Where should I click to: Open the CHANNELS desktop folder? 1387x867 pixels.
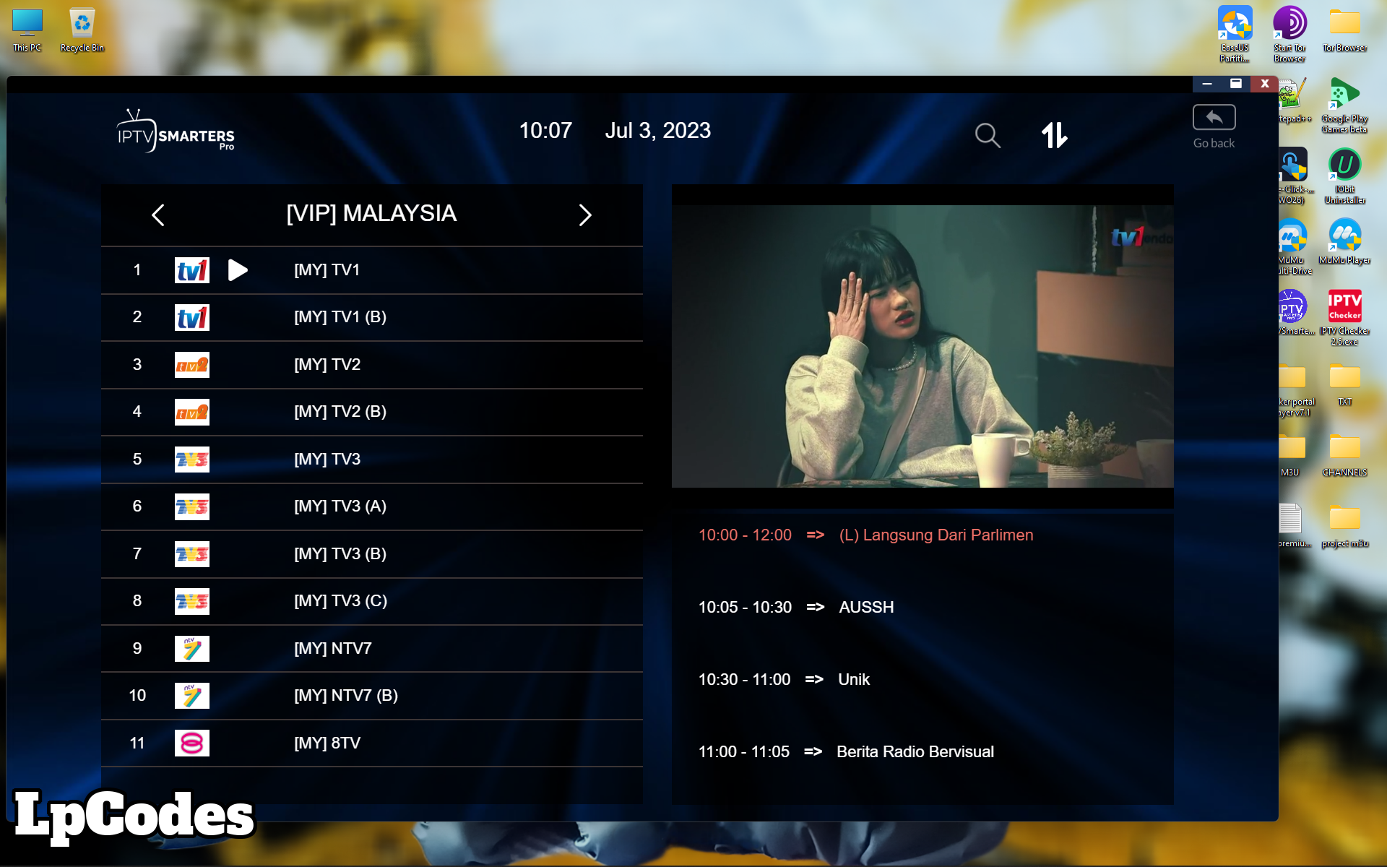click(1344, 448)
